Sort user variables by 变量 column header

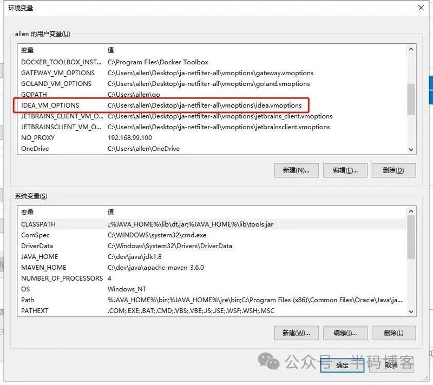(60, 50)
